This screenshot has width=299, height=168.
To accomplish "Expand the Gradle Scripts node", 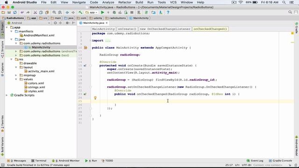I will point(7,95).
